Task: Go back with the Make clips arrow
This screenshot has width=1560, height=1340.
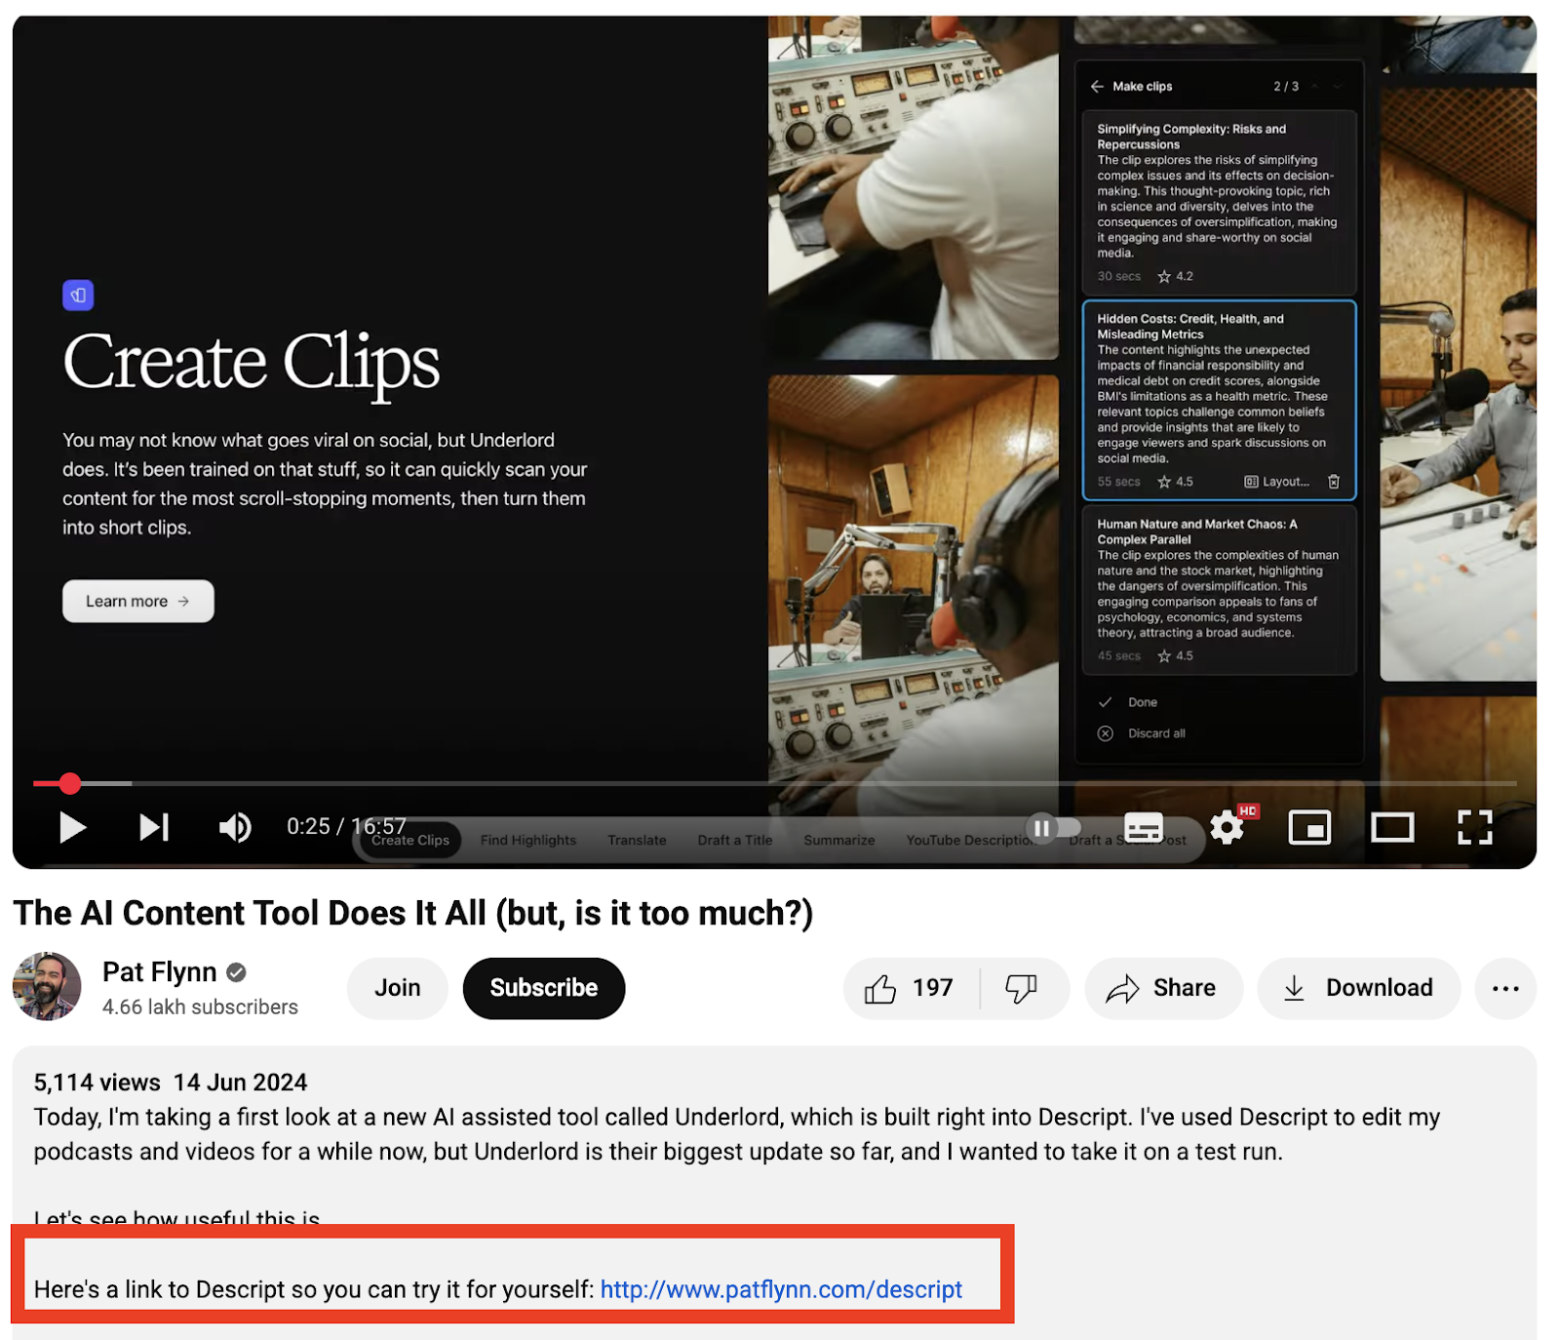Action: point(1097,87)
